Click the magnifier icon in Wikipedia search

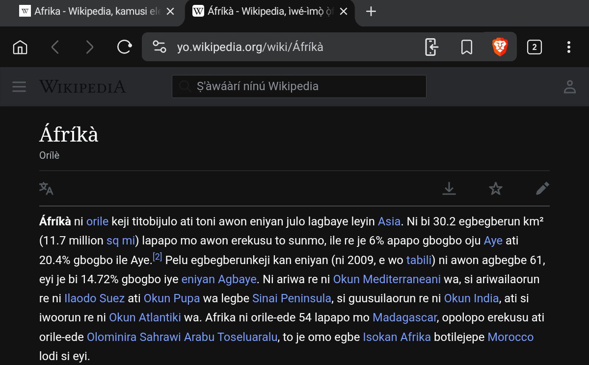coord(185,87)
